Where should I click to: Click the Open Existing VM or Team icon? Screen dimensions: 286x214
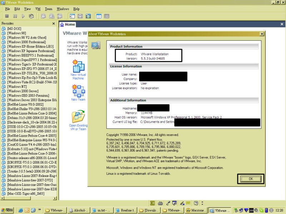[78, 117]
